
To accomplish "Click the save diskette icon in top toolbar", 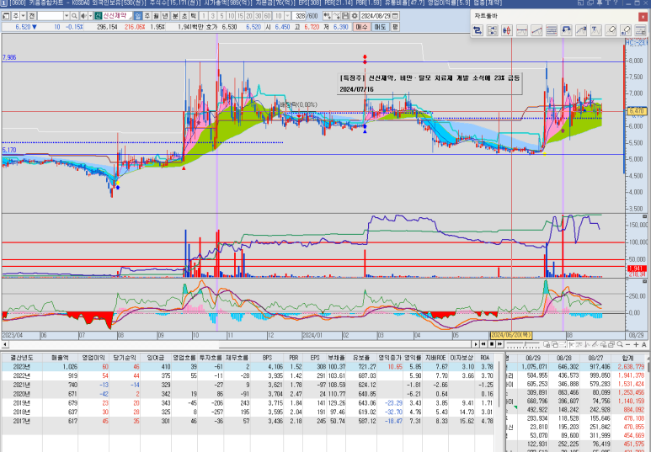I will click(345, 16).
